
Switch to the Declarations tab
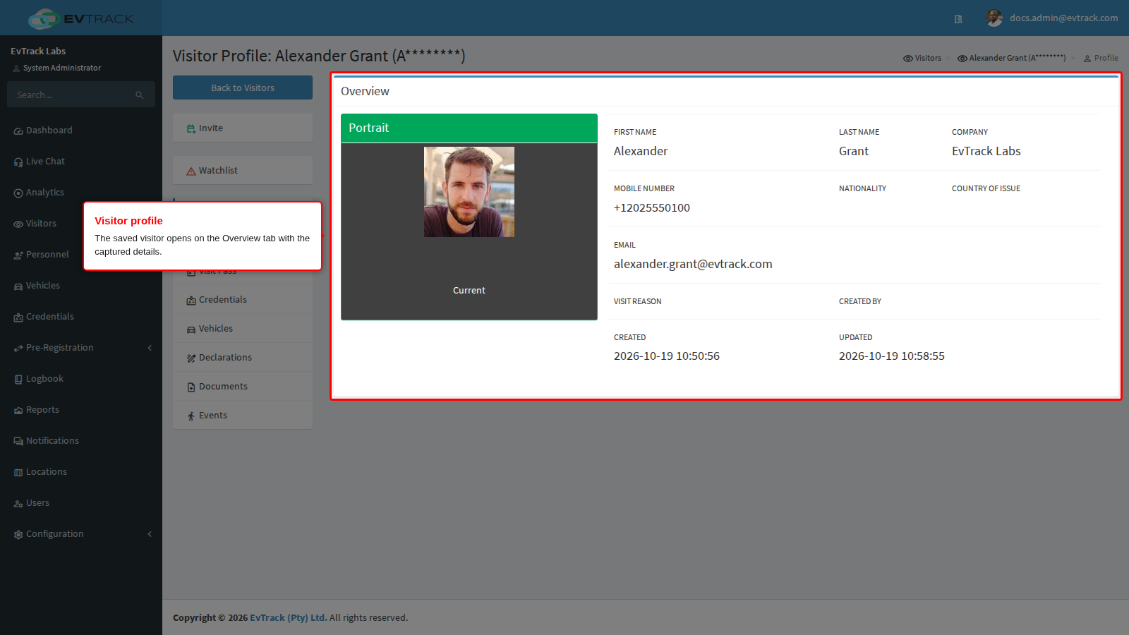pos(243,358)
